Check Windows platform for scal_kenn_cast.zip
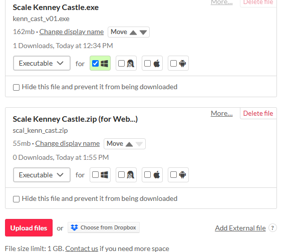 coord(95,175)
